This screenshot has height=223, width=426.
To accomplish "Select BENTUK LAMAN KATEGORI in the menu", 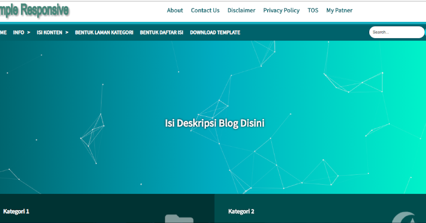I will point(104,32).
